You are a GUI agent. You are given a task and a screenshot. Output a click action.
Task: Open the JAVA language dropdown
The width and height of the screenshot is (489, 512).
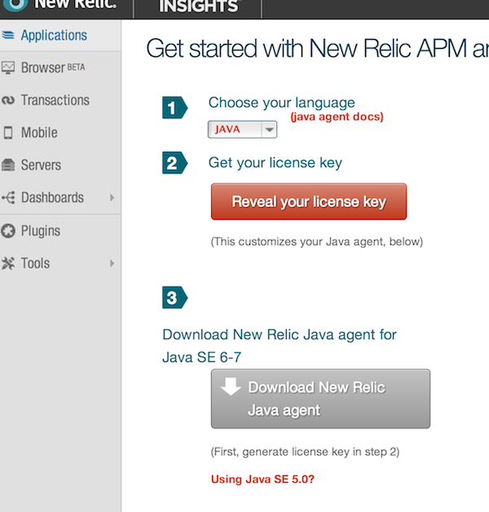[242, 130]
